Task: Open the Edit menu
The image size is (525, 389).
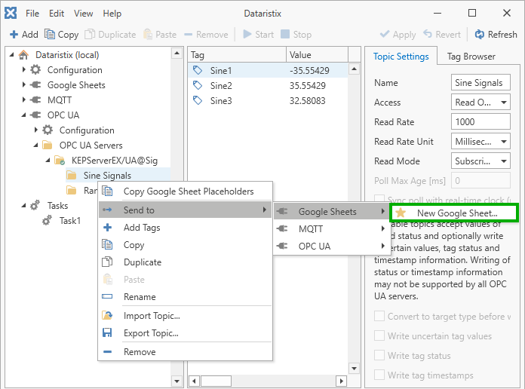Action: pyautogui.click(x=57, y=14)
